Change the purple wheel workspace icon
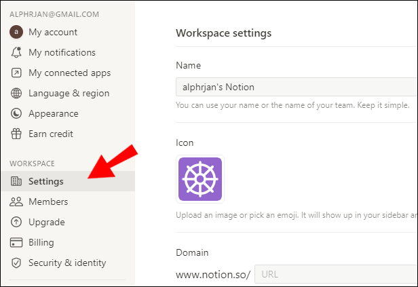Viewport: 418px width, 287px height. [x=200, y=179]
